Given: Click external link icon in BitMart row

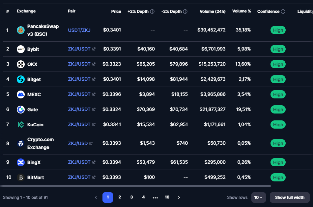Looking at the screenshot, I should (94, 177).
